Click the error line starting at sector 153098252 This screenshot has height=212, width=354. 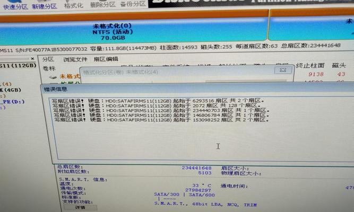161,120
